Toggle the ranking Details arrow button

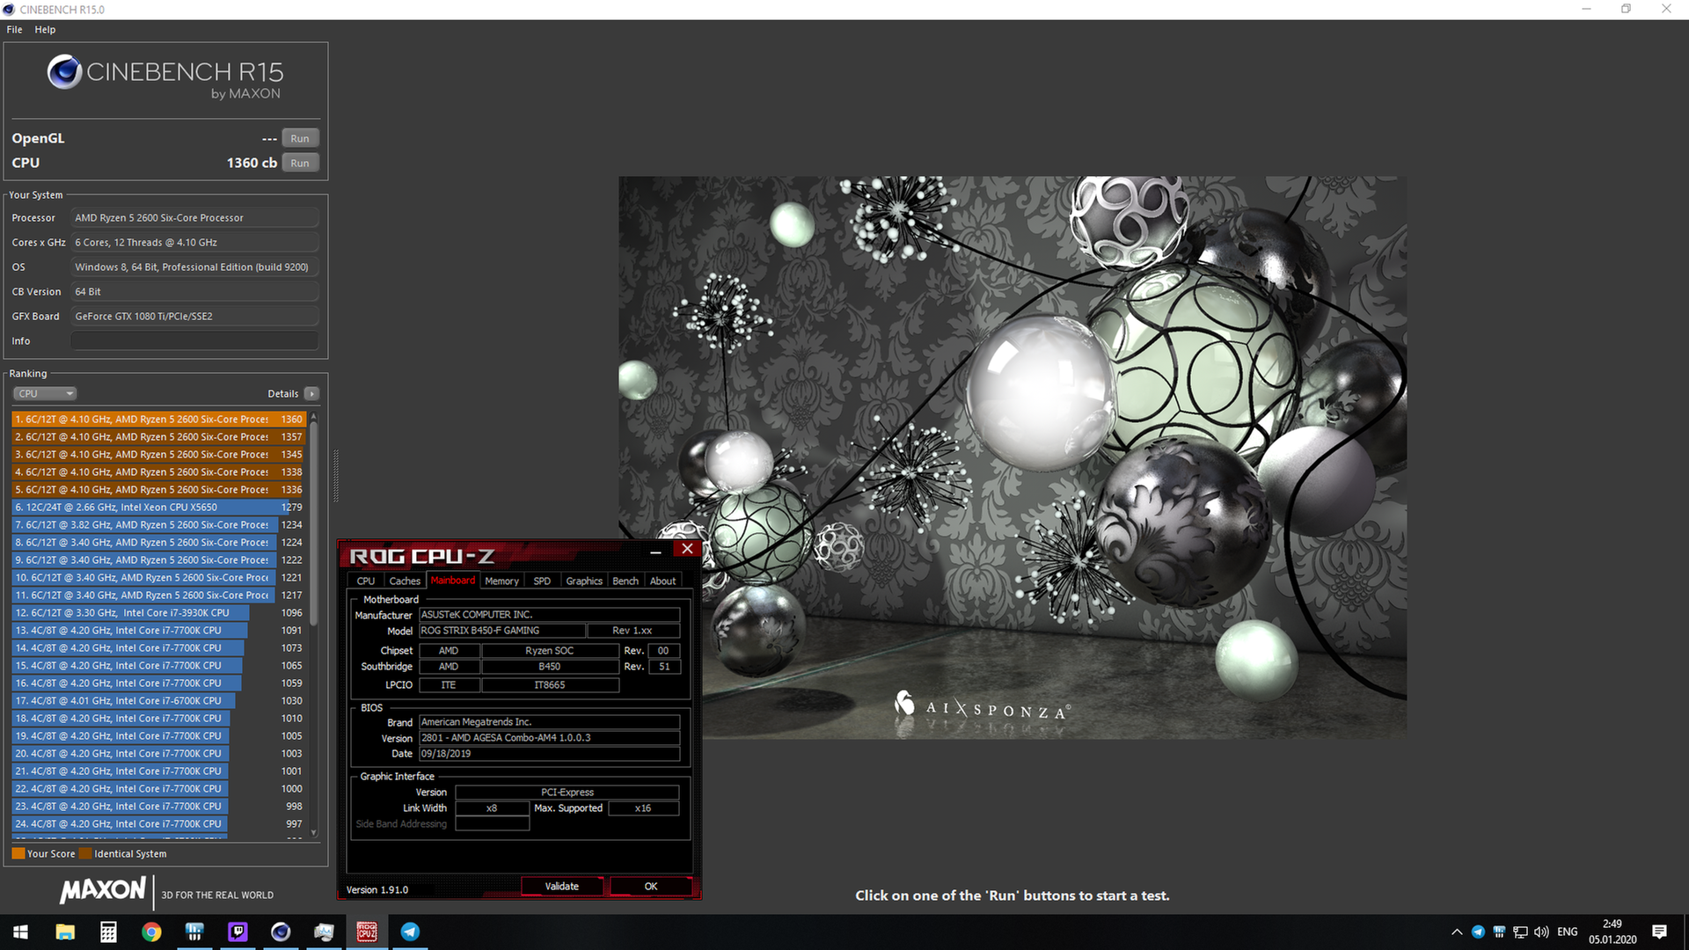point(311,393)
